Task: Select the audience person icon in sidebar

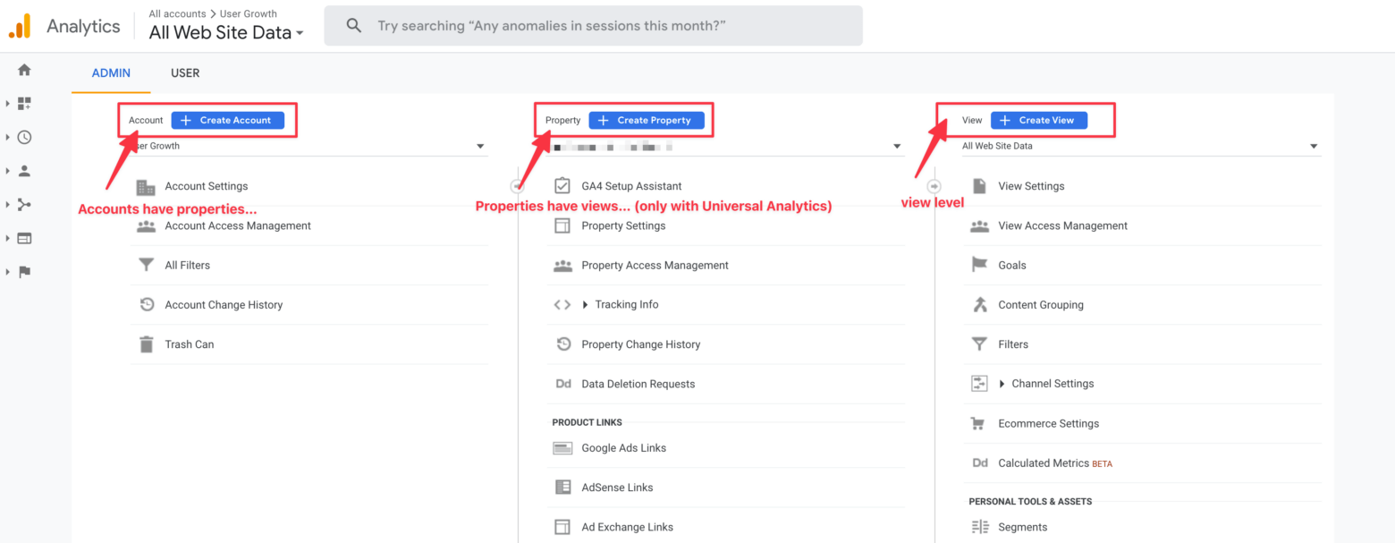Action: click(24, 170)
